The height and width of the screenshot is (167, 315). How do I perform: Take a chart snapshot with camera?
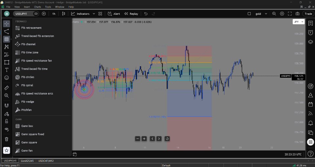297,14
